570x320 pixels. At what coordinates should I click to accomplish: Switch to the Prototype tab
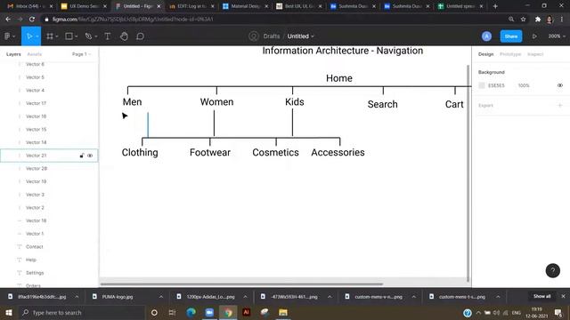(x=510, y=54)
